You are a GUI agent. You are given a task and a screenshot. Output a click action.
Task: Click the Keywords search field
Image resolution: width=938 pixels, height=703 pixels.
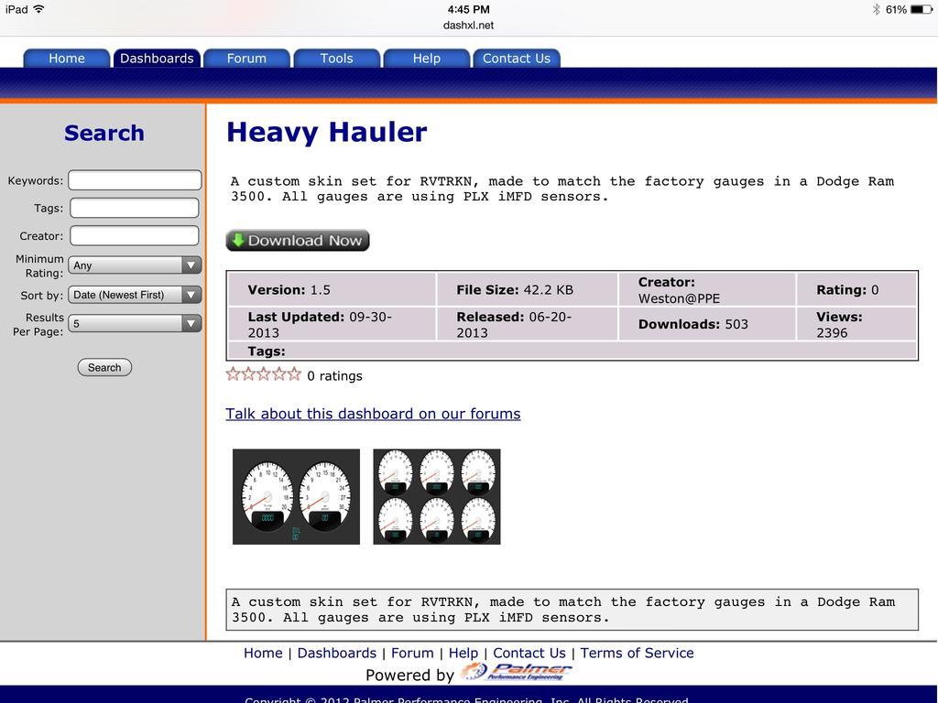(135, 180)
